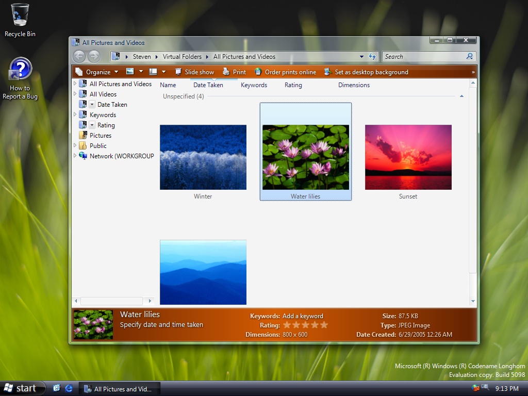
Task: Sort by the Dimensions column header
Action: point(354,85)
